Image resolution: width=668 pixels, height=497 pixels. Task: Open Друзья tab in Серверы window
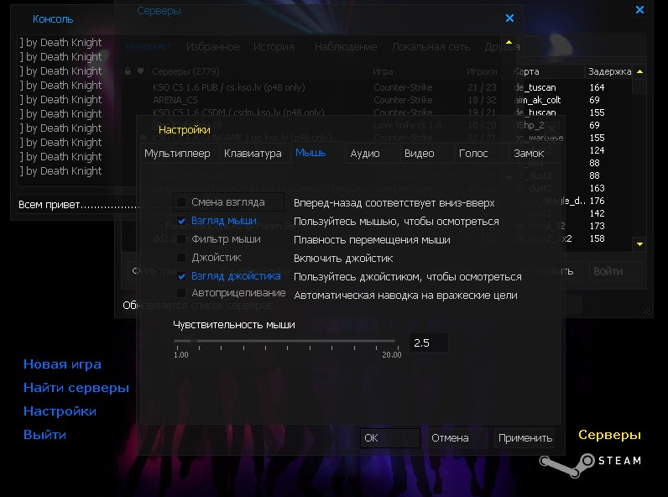click(502, 46)
